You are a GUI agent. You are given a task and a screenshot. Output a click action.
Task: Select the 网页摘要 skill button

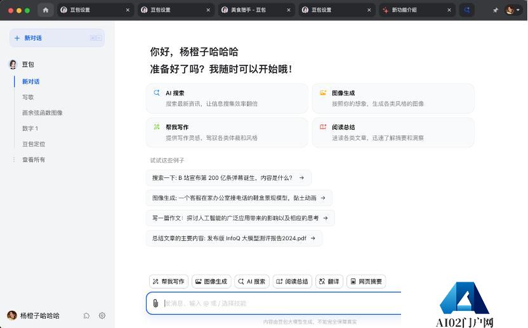click(x=366, y=282)
